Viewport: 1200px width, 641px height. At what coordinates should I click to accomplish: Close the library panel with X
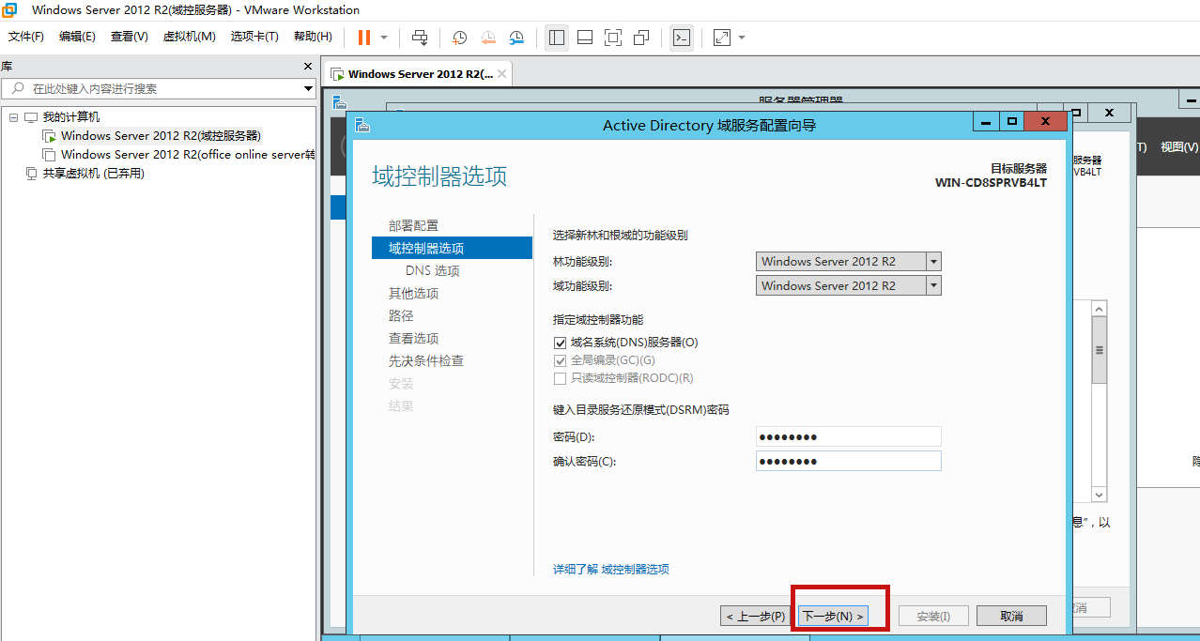308,67
